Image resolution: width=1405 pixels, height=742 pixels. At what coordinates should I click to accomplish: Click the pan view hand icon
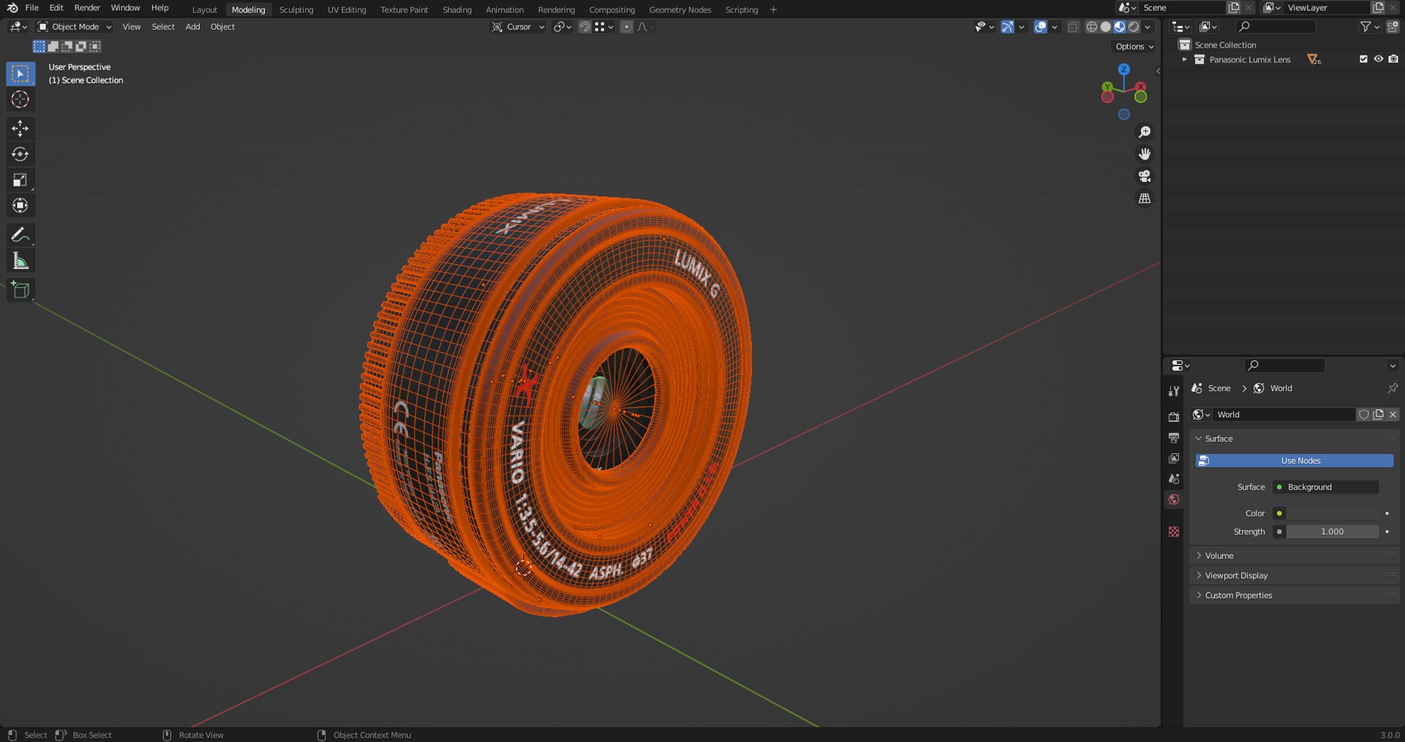click(x=1144, y=154)
